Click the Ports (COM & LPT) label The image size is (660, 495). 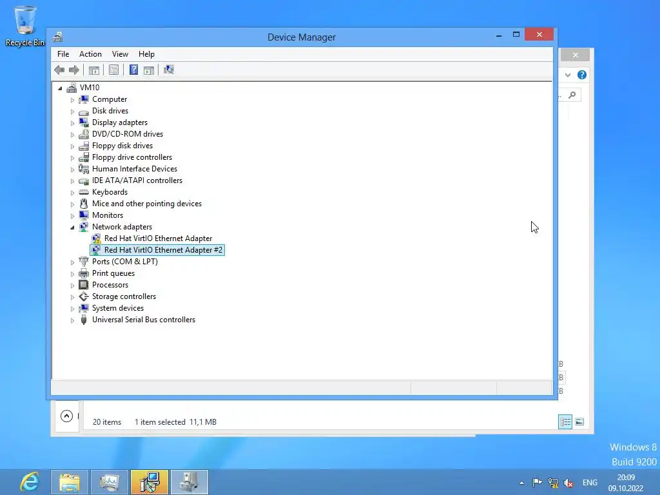125,262
